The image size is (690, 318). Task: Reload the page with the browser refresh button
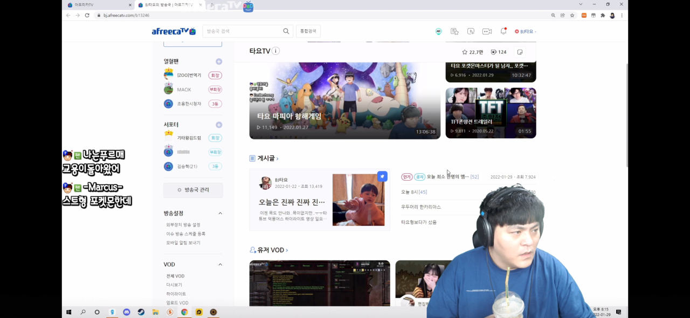coord(87,16)
